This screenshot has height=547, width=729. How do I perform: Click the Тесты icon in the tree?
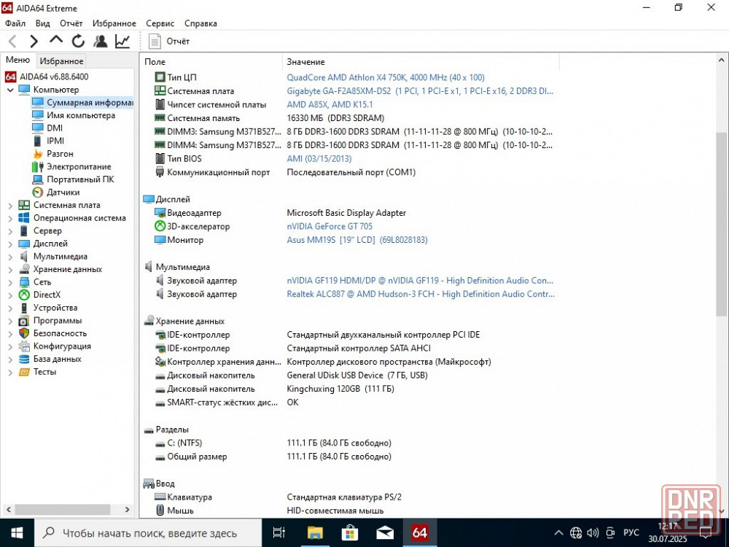24,372
